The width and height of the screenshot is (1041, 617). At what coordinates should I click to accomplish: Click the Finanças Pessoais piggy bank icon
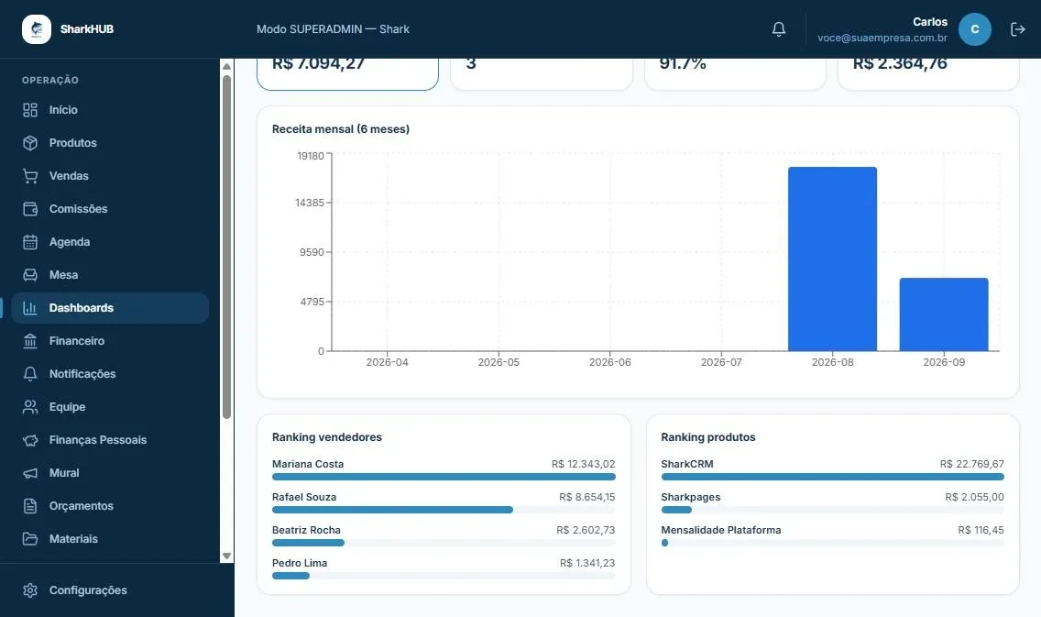coord(30,440)
